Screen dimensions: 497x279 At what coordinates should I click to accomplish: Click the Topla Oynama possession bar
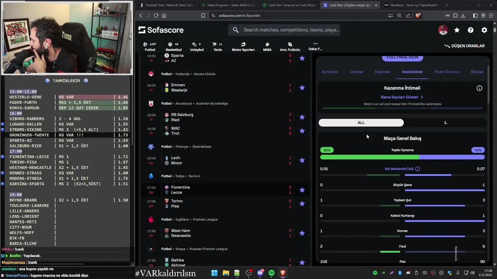[402, 157]
